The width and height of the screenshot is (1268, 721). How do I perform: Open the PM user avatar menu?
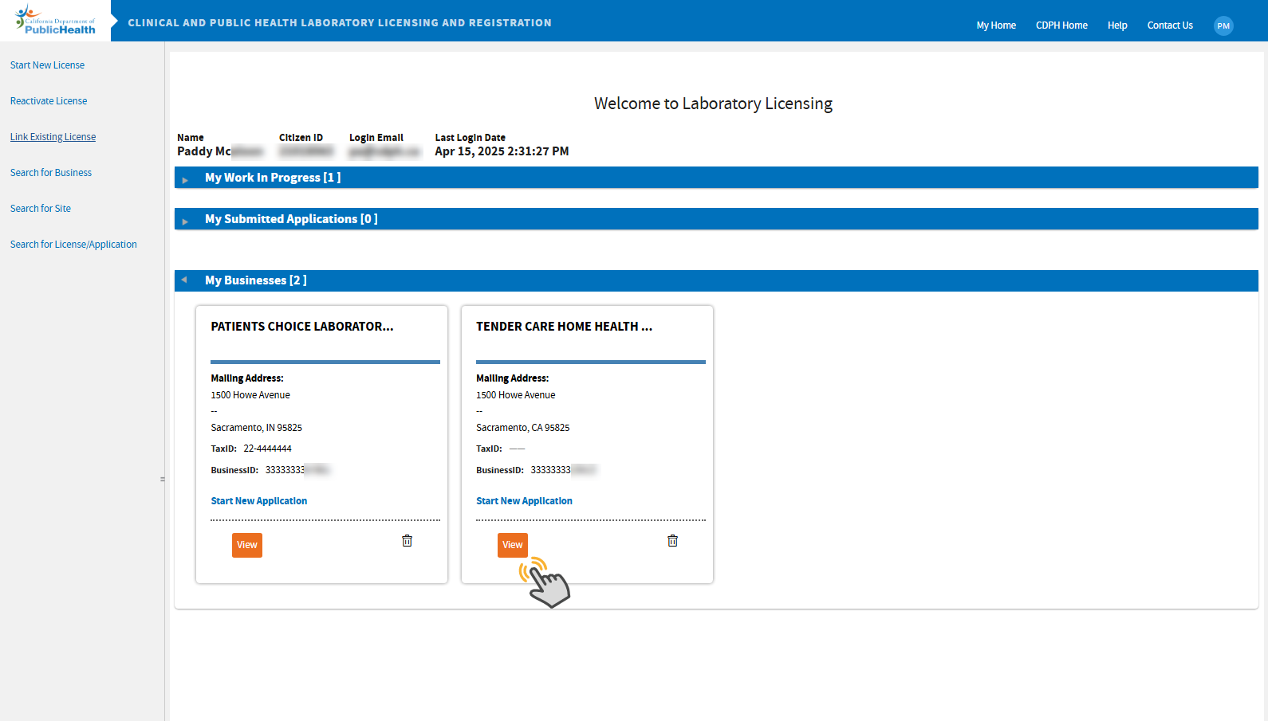point(1223,25)
